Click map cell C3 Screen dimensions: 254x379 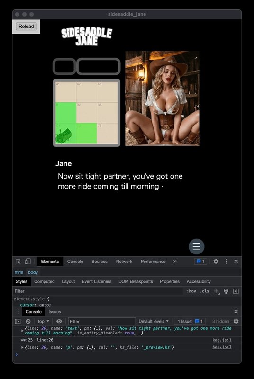107,133
